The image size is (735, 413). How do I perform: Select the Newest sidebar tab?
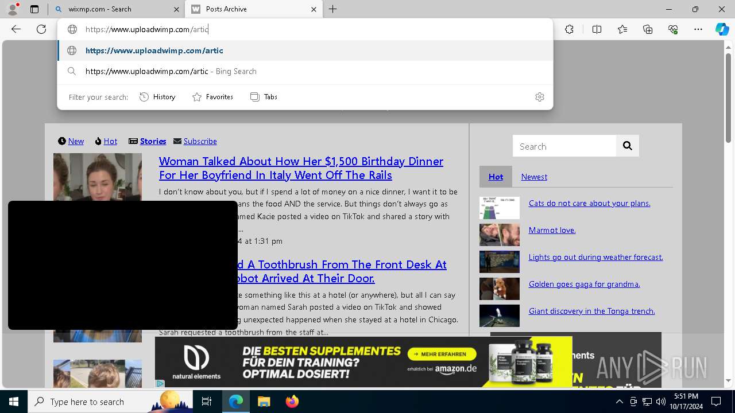534,177
